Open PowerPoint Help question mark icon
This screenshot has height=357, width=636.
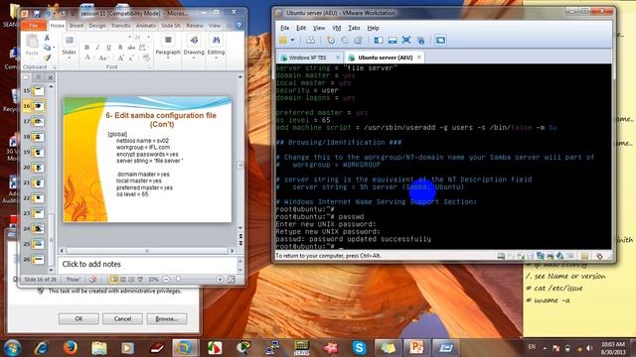pos(239,26)
